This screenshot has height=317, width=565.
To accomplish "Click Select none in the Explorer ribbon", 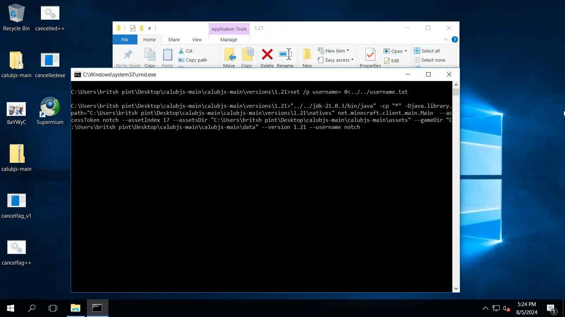I will 430,60.
